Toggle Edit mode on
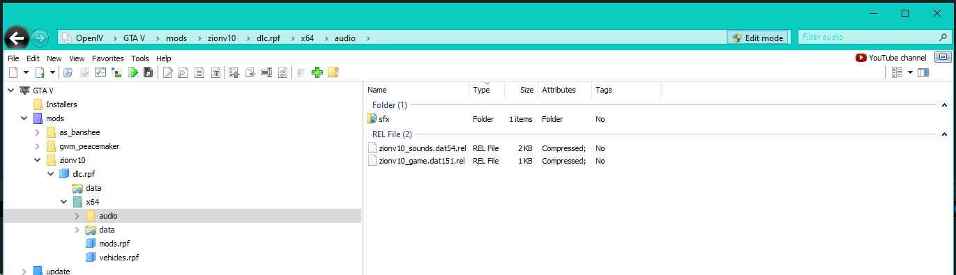956x275 pixels. (x=757, y=38)
